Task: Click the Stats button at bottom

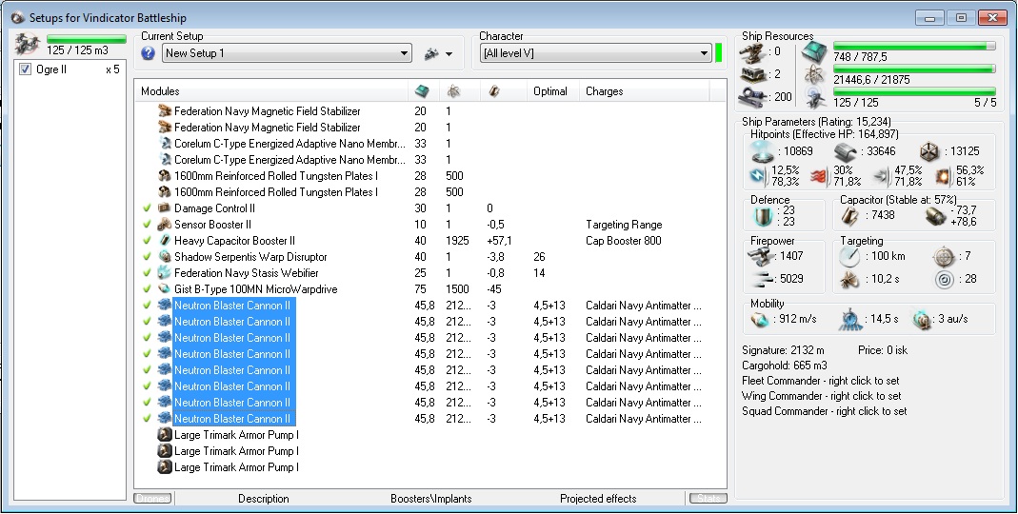Action: coord(706,499)
